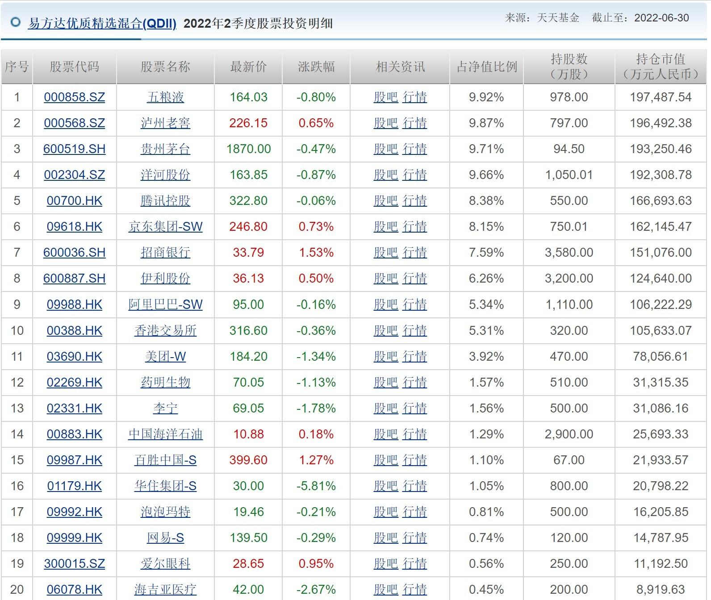Select 贵州茅台 latest price 1870.00
Viewport: 711px width, 600px height.
click(x=248, y=149)
